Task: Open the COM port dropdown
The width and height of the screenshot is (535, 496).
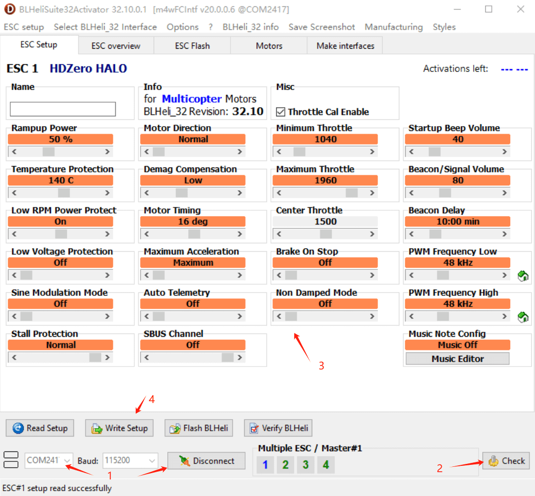Action: click(x=67, y=460)
